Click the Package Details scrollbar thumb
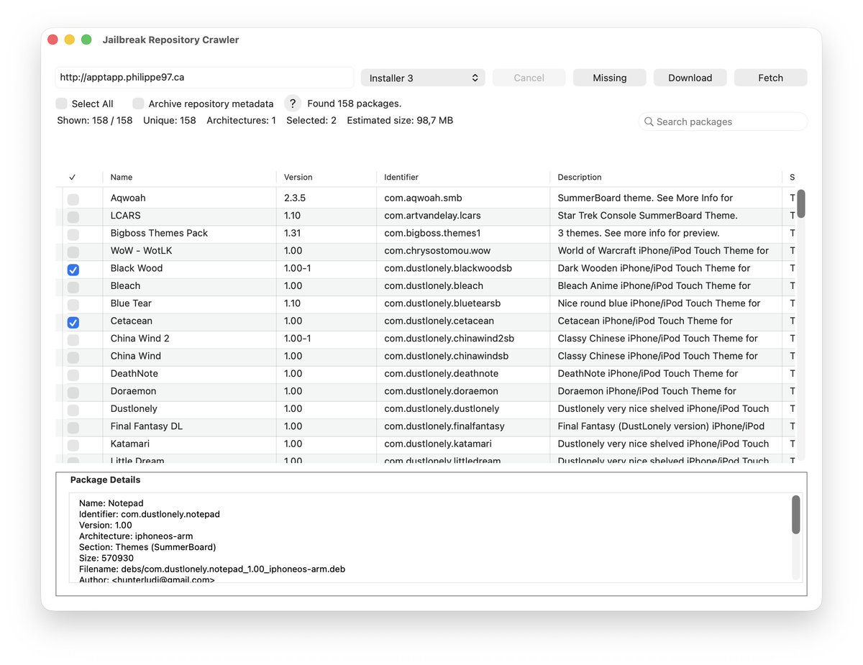 click(796, 515)
